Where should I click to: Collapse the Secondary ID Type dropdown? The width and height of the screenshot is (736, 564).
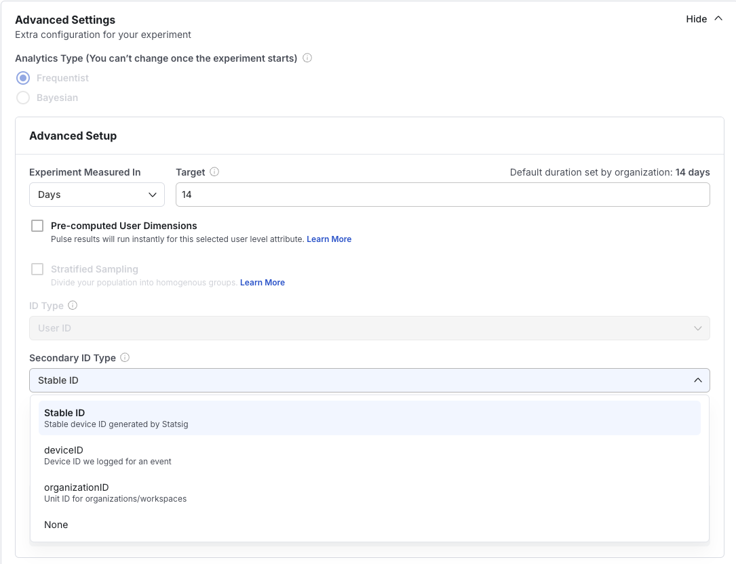370,380
